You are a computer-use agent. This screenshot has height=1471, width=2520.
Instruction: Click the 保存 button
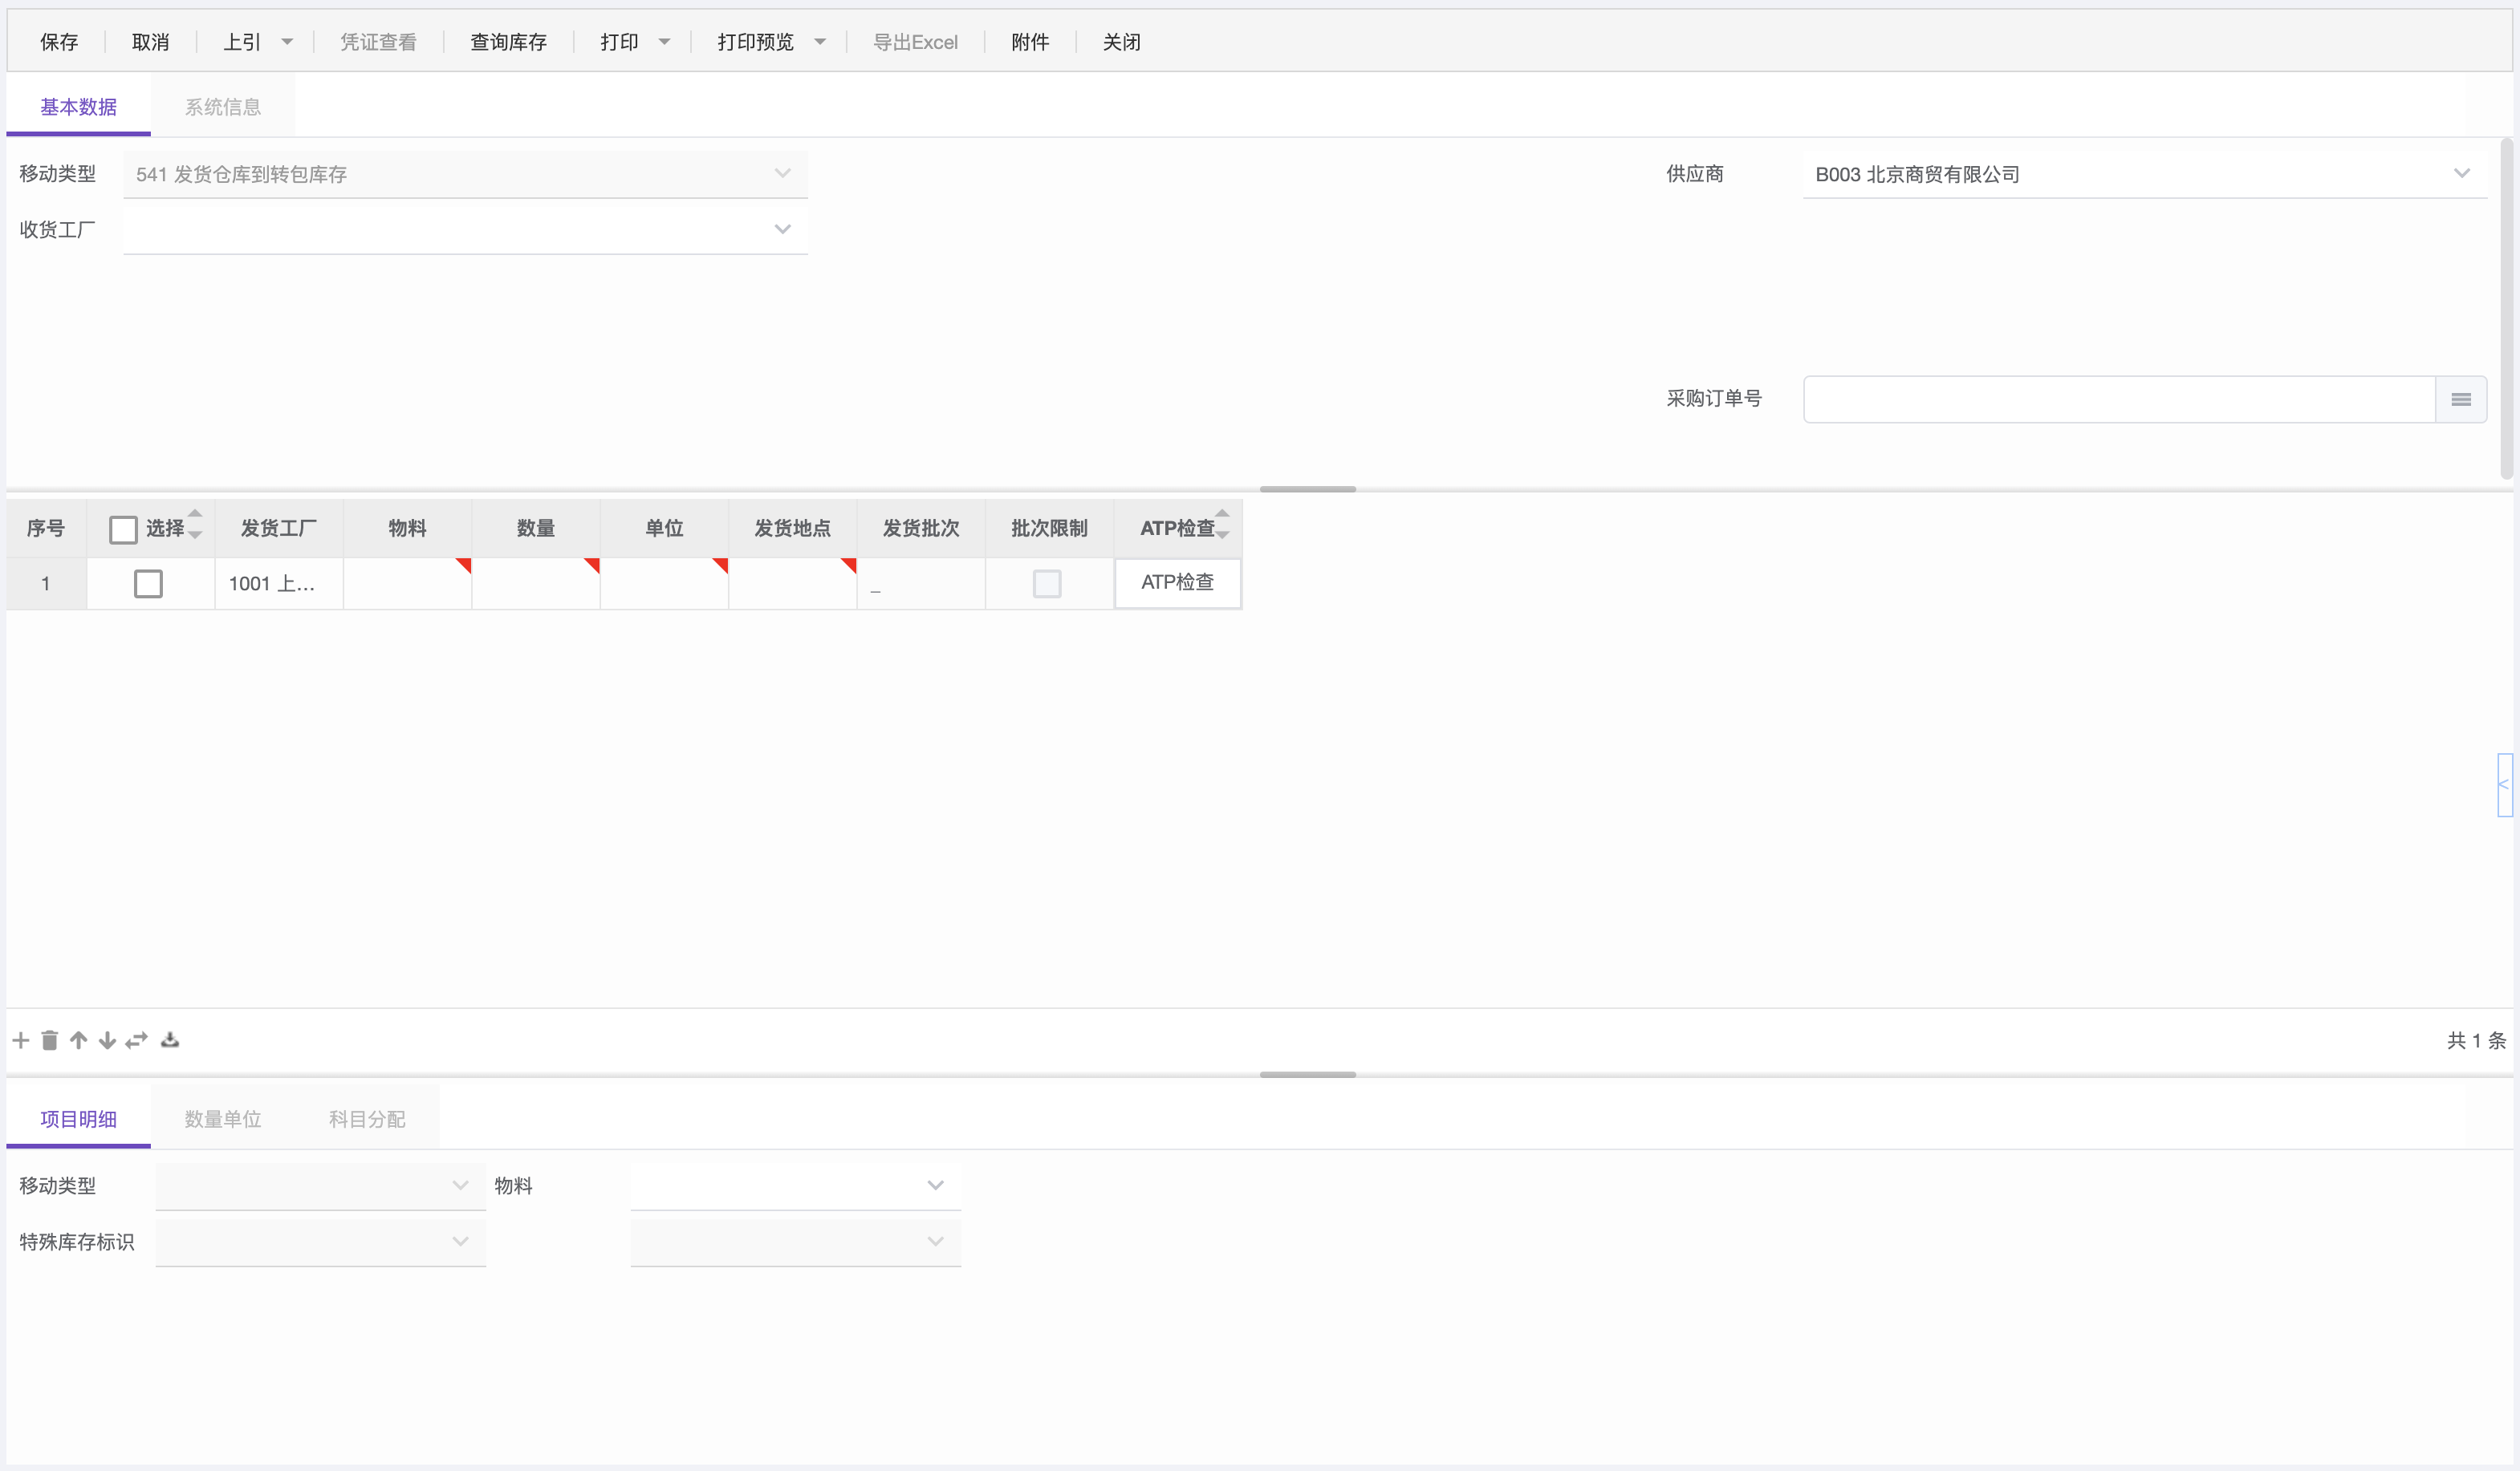coord(59,42)
